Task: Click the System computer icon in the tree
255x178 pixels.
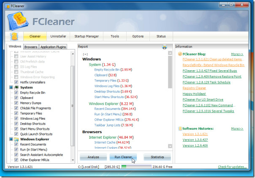Action: tap(16, 88)
